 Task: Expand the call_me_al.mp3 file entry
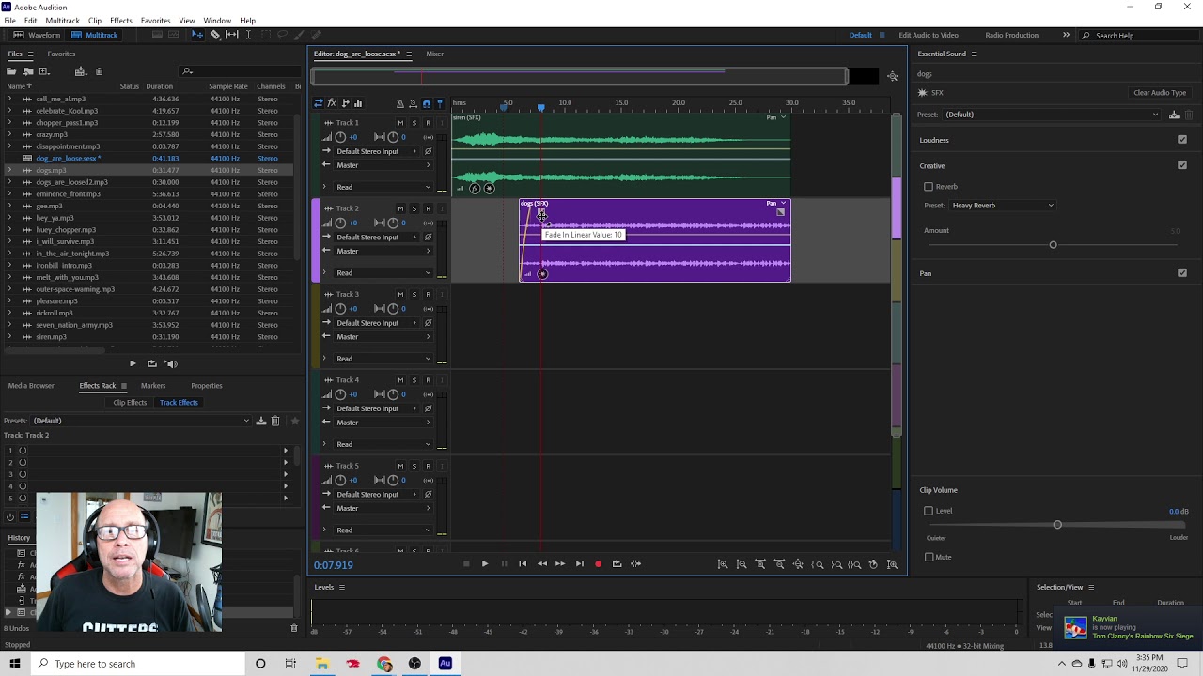(x=9, y=99)
